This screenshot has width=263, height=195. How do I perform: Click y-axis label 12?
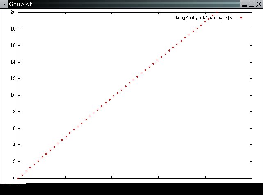(13, 78)
